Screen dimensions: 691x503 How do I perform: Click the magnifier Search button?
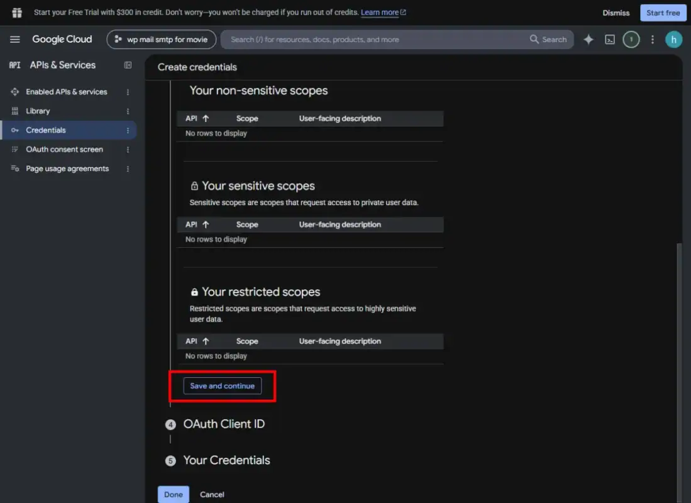point(548,39)
